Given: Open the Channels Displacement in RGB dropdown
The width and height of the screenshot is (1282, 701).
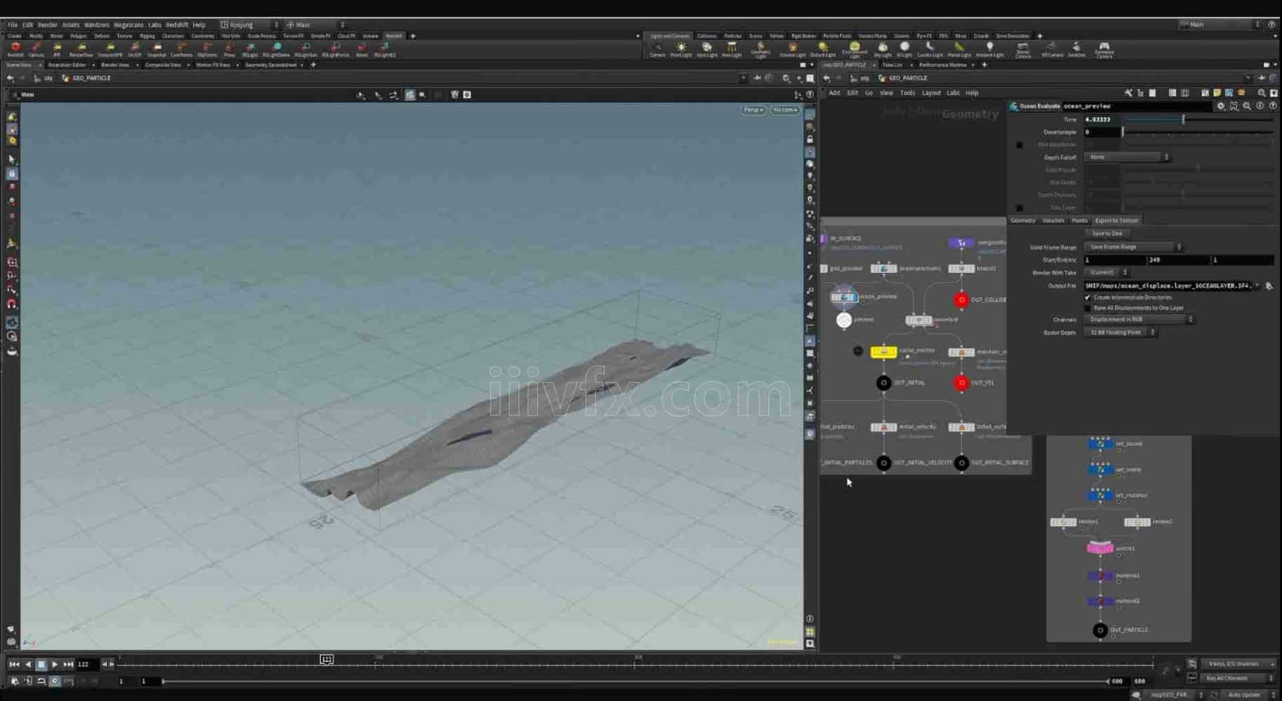Looking at the screenshot, I should (x=1139, y=320).
